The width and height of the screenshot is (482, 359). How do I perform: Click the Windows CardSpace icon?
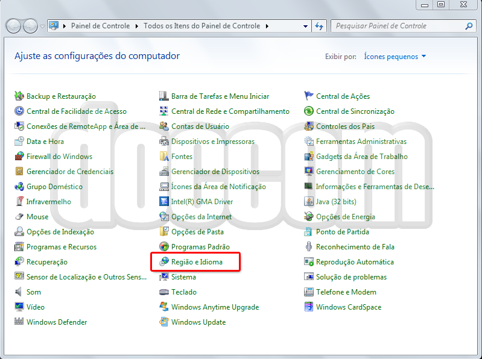[x=309, y=307]
